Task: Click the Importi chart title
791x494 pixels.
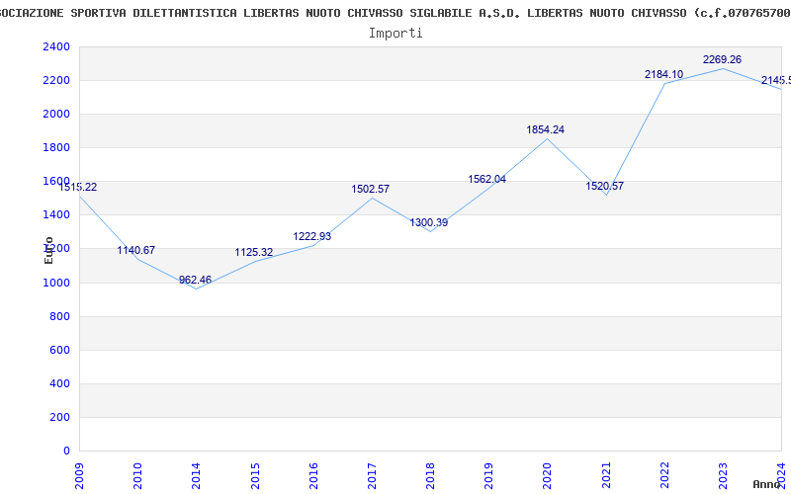Action: 395,34
